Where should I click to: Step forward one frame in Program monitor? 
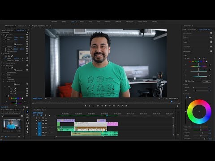coord(110,106)
